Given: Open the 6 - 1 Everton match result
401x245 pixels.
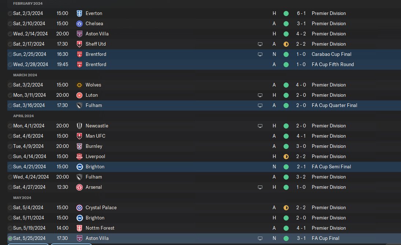Looking at the screenshot, I should tap(301, 13).
